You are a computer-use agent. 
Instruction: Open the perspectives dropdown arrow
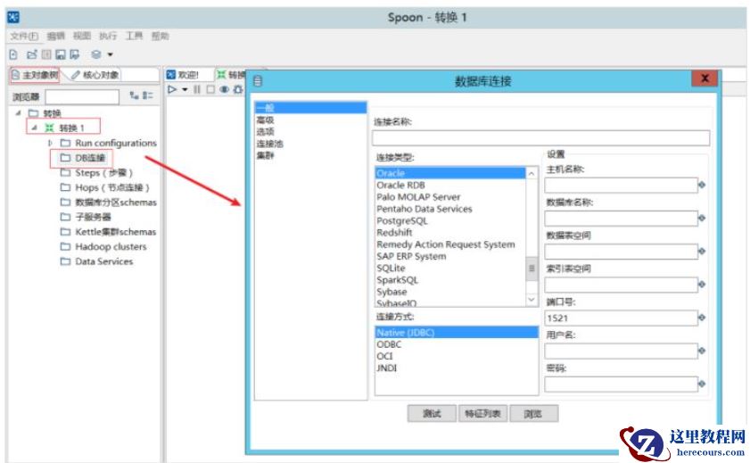[x=110, y=54]
